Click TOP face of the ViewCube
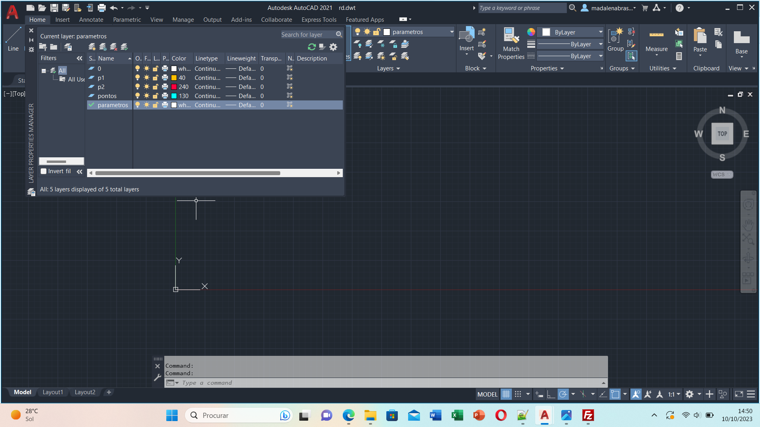760x427 pixels. click(722, 134)
